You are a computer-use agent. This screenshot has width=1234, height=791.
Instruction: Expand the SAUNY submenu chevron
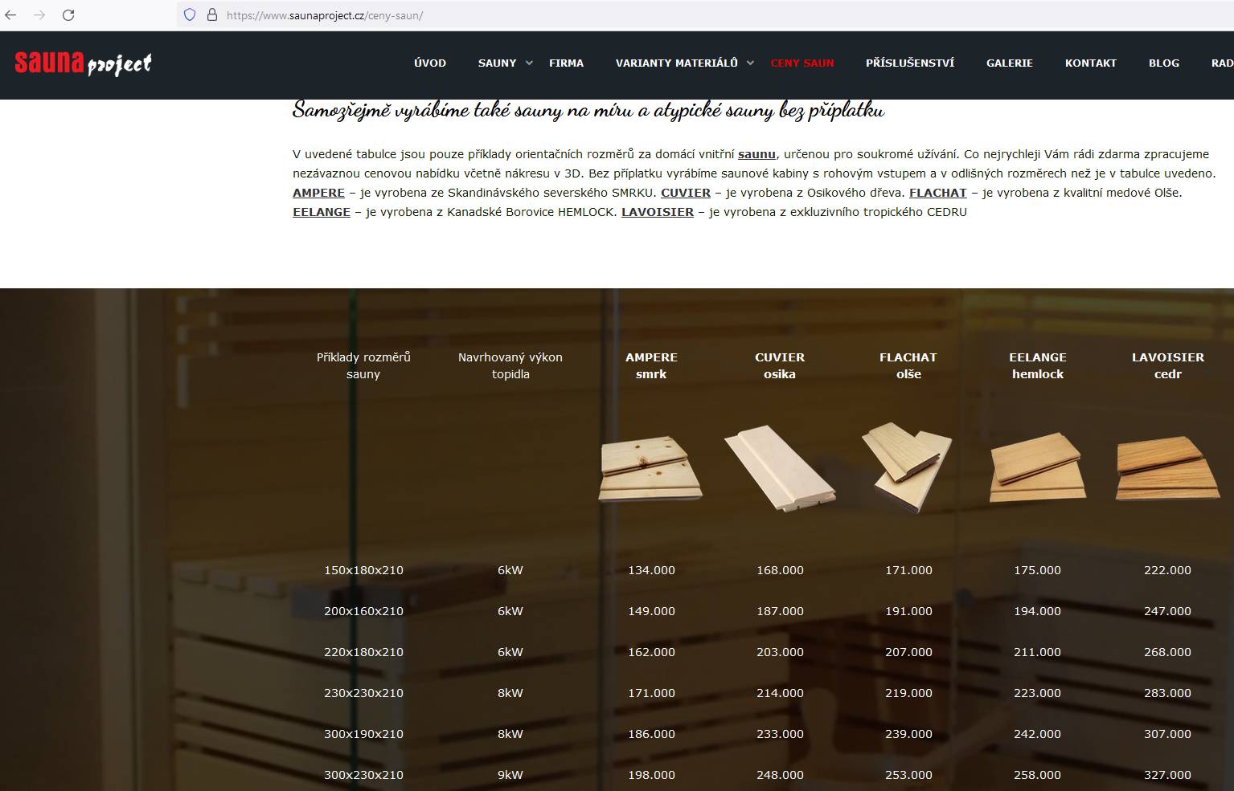(x=529, y=63)
